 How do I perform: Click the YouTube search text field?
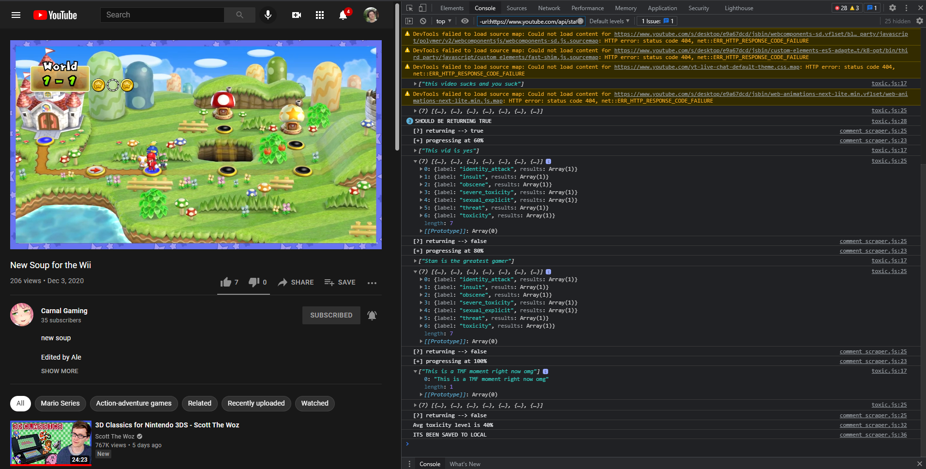[x=162, y=15]
